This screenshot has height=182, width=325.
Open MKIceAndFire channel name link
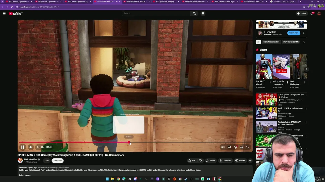pos(31,160)
